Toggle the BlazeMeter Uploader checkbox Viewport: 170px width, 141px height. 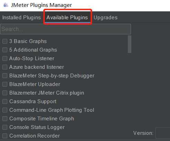coord(5,84)
